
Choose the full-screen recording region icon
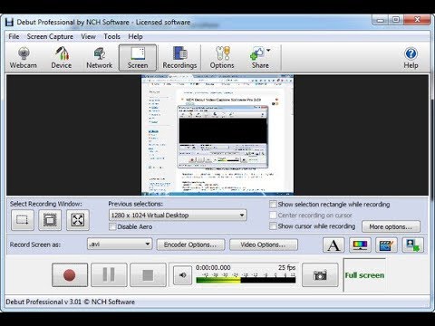click(78, 220)
